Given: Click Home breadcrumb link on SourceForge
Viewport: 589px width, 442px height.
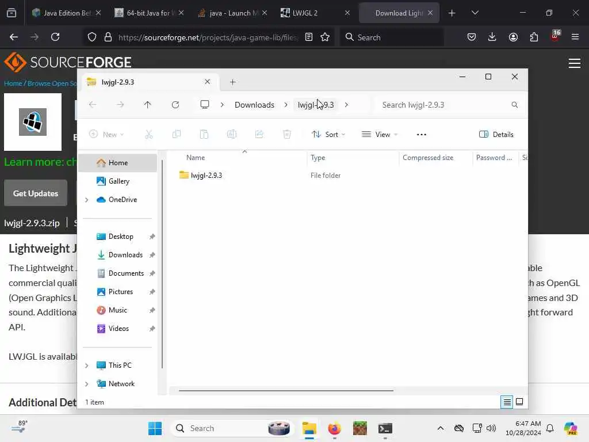Looking at the screenshot, I should pos(13,83).
